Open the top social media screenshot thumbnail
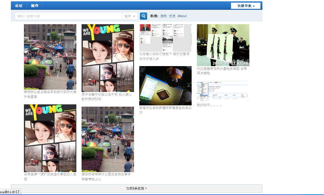Image resolution: width=324 pixels, height=195 pixels. point(165,38)
